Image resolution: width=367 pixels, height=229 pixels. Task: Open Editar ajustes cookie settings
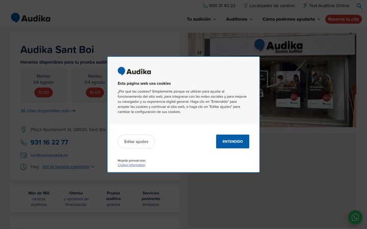coord(136,141)
